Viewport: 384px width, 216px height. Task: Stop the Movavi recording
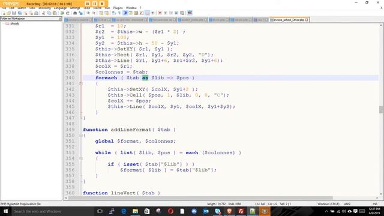click(102, 4)
